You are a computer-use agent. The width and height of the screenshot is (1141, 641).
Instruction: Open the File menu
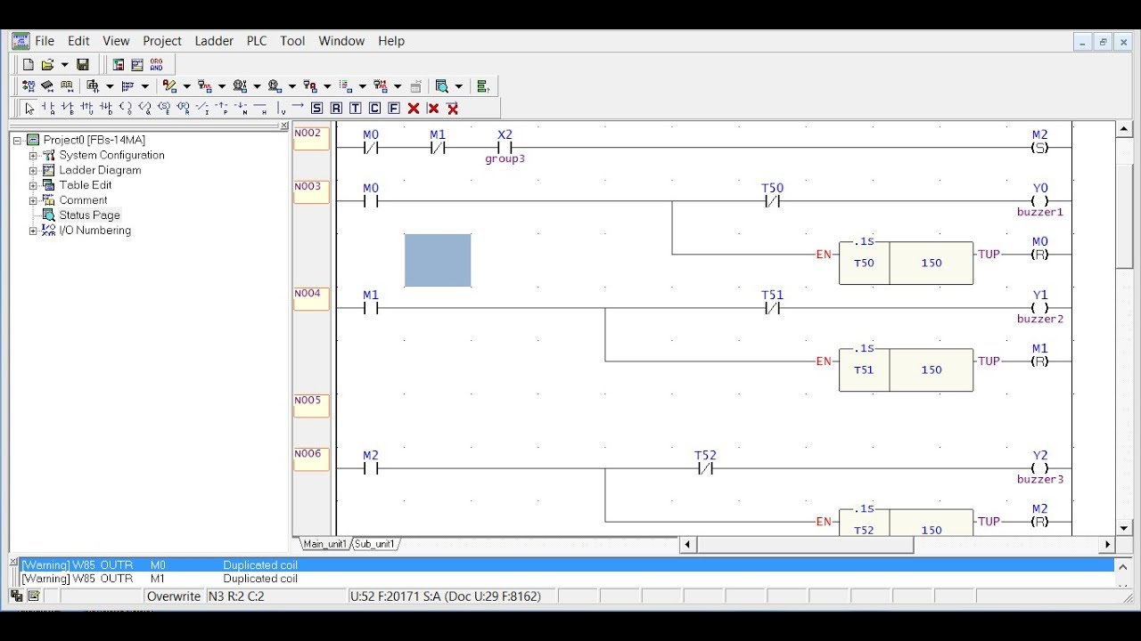click(45, 41)
